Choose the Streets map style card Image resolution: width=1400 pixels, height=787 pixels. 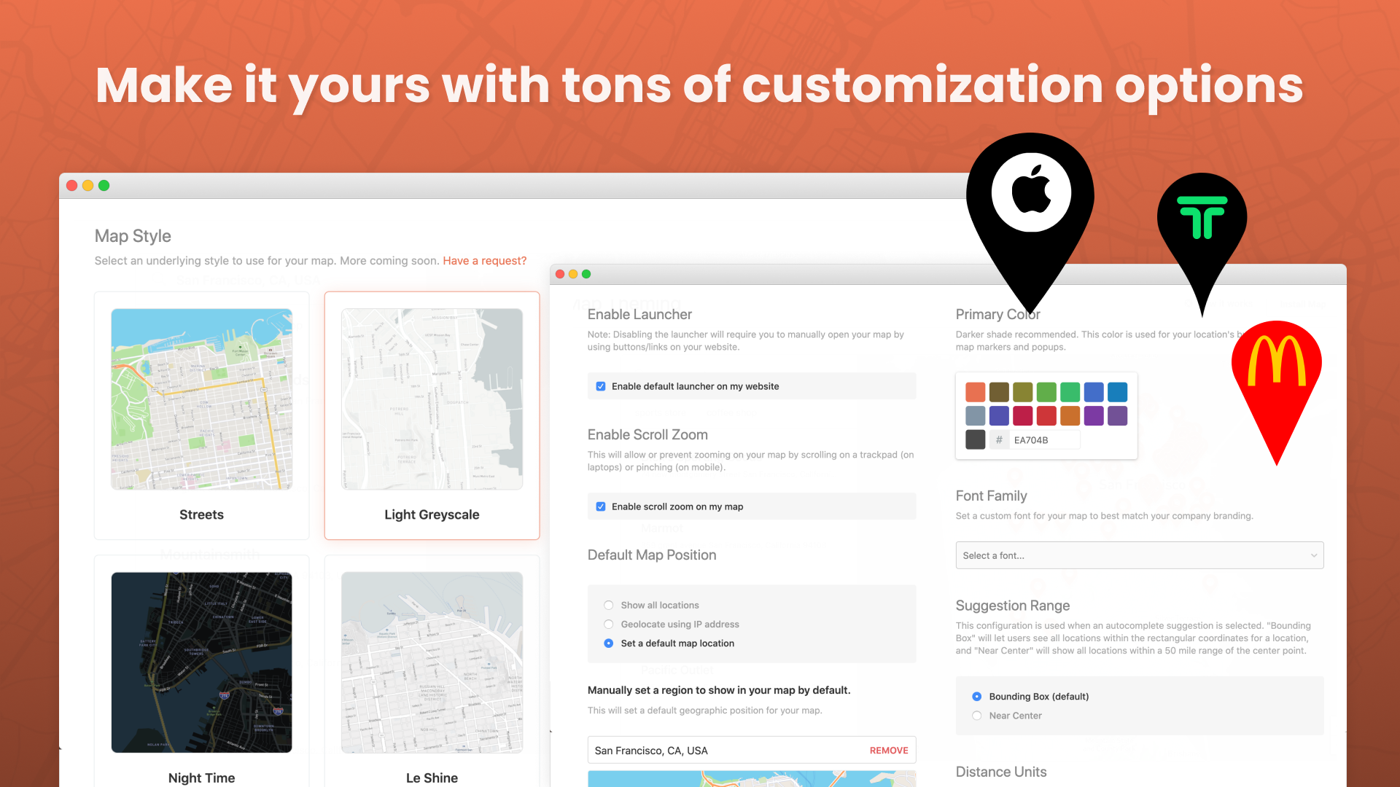[x=202, y=415]
